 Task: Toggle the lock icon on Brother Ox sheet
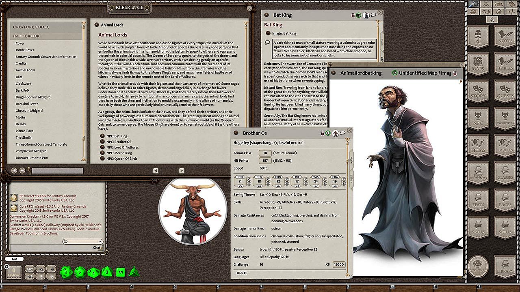(x=322, y=133)
